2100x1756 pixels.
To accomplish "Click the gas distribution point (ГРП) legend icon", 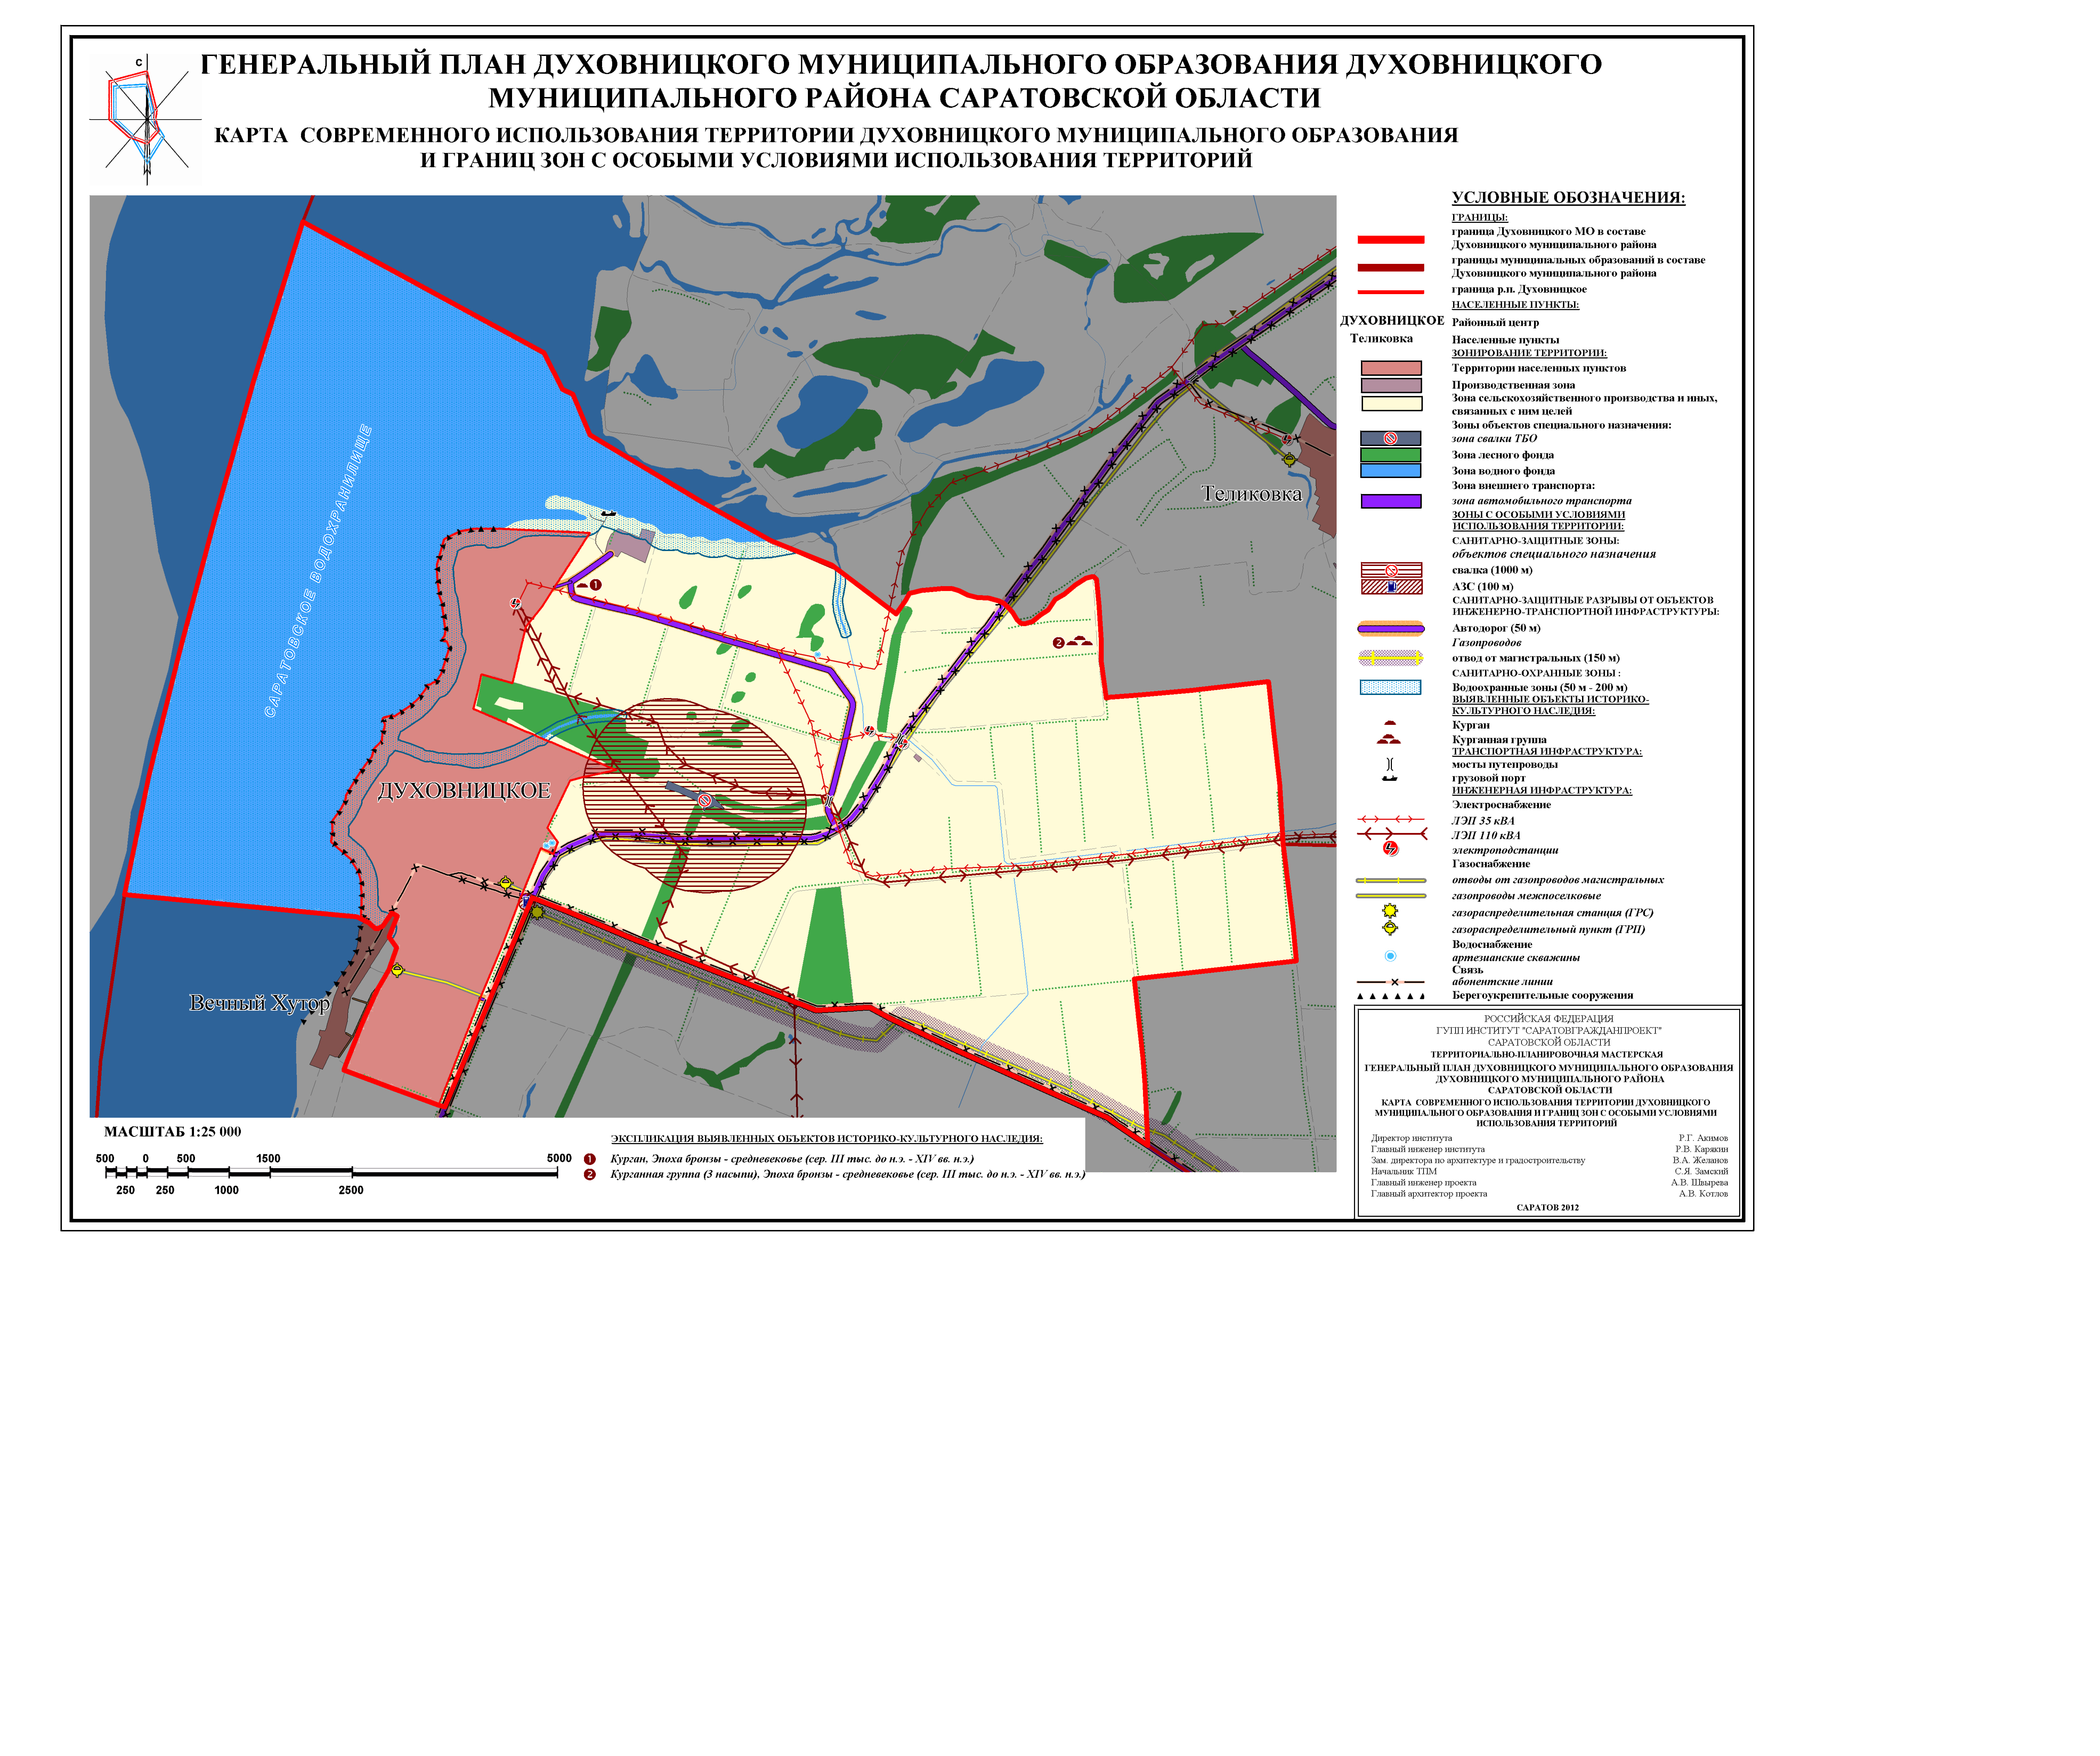I will 1390,928.
